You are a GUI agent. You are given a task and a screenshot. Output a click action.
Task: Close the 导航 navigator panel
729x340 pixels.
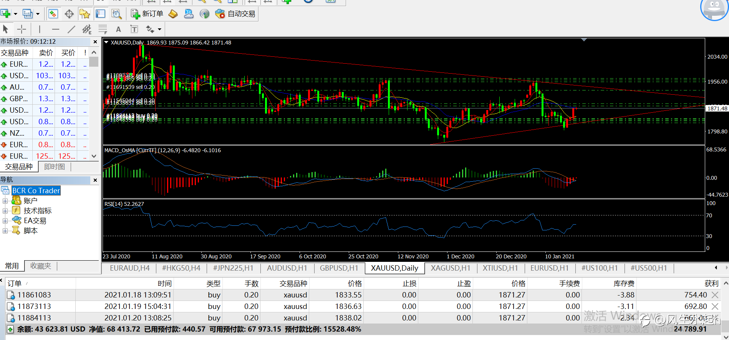95,180
